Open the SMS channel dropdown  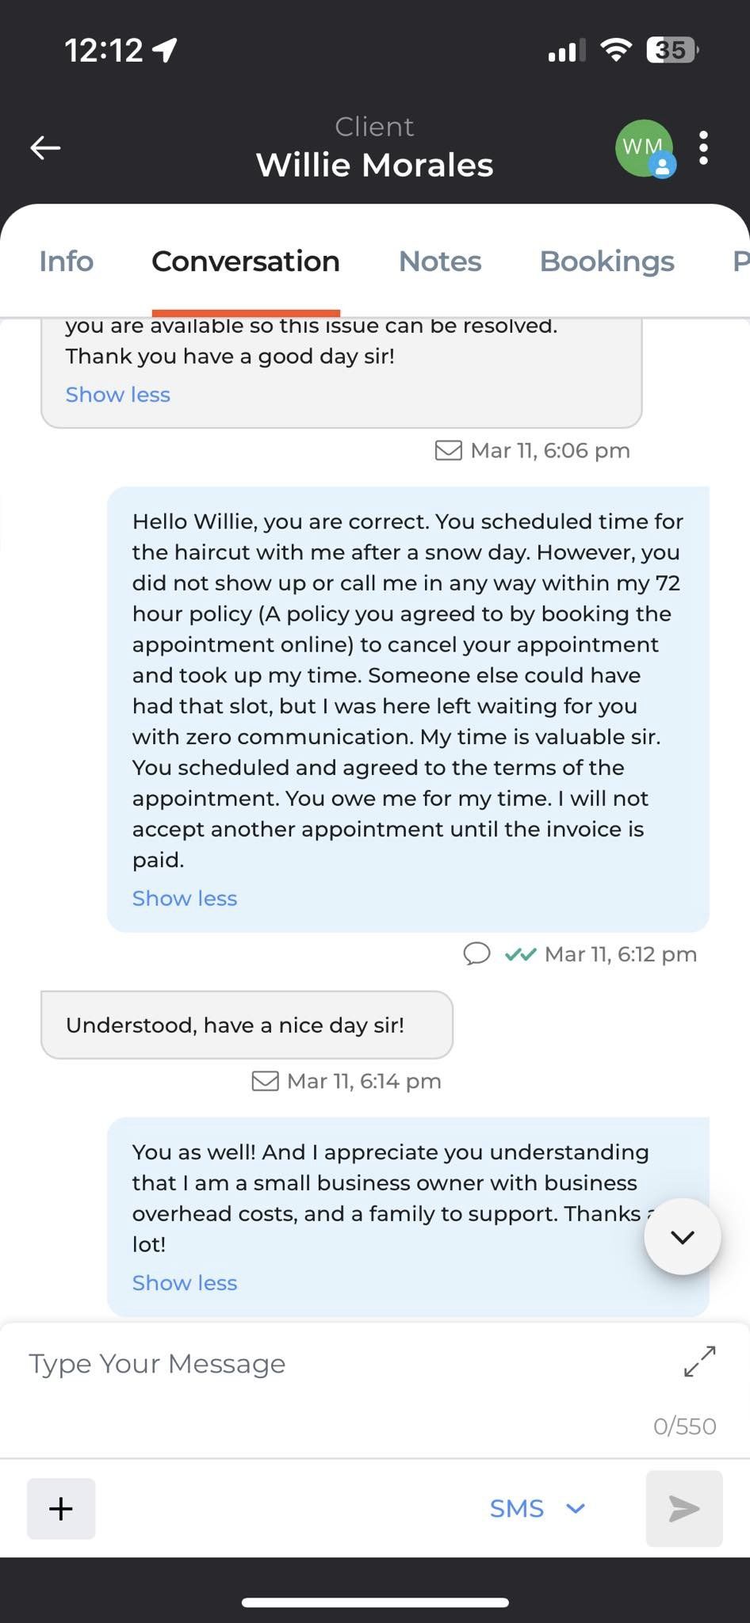click(537, 1508)
